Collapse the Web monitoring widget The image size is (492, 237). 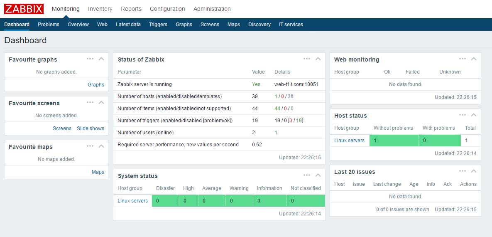473,59
